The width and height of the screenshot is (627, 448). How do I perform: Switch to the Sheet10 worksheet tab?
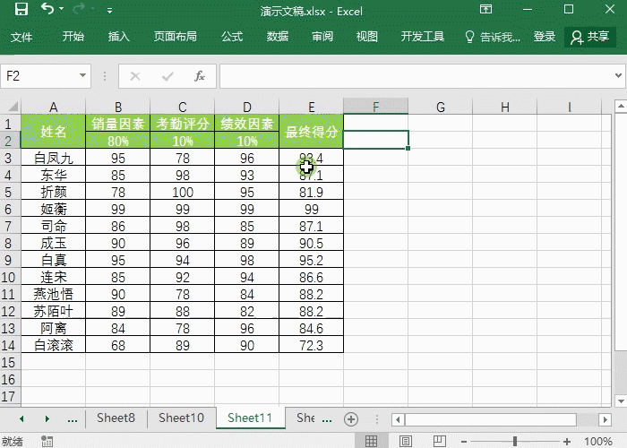click(x=181, y=418)
